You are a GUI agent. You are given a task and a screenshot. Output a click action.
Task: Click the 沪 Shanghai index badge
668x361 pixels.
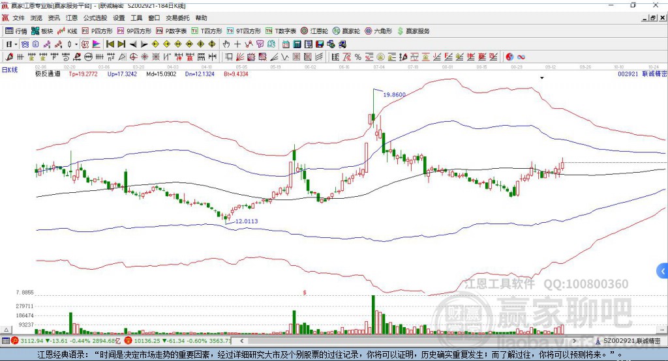tap(15, 341)
